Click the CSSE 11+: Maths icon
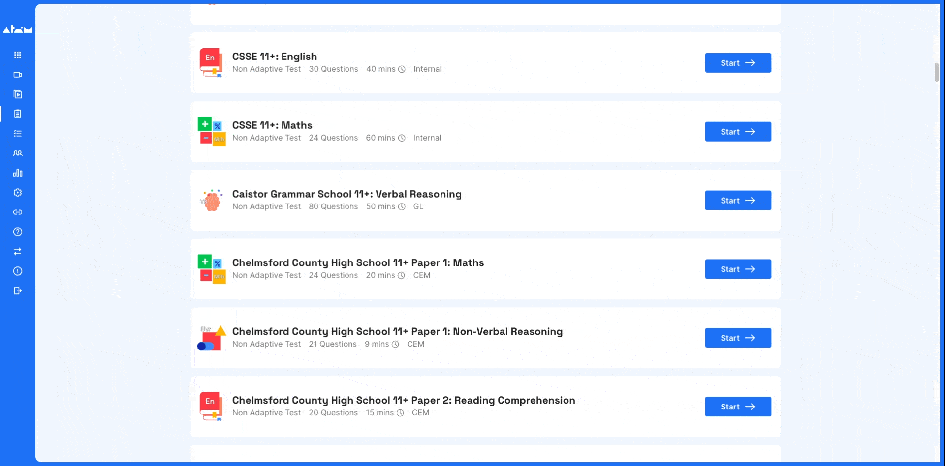This screenshot has width=945, height=466. [212, 132]
